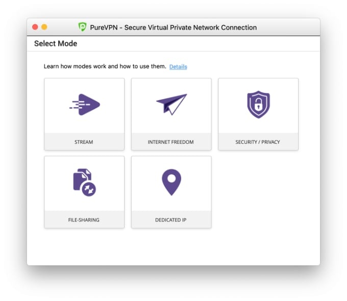Screen dimensions: 347x301
Task: Click the FILE-SHARING label
Action: 84,220
